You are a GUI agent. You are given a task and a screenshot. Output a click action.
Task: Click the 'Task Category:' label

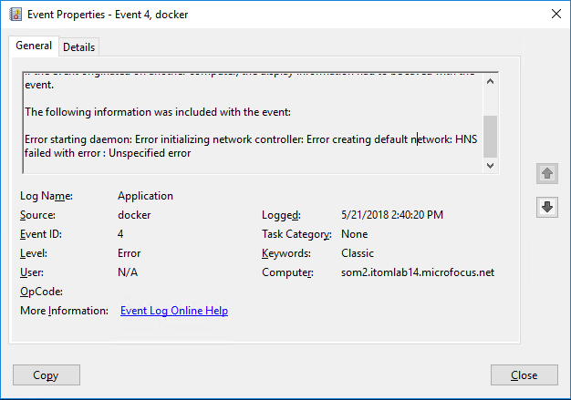(296, 234)
